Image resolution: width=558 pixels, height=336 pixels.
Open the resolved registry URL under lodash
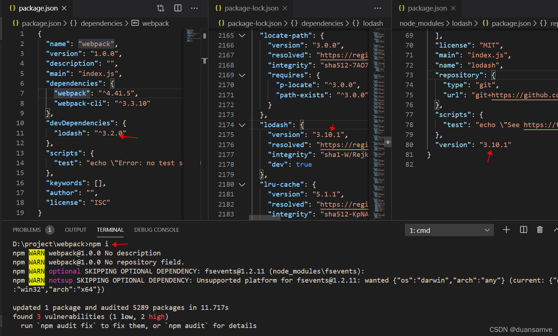click(x=344, y=145)
